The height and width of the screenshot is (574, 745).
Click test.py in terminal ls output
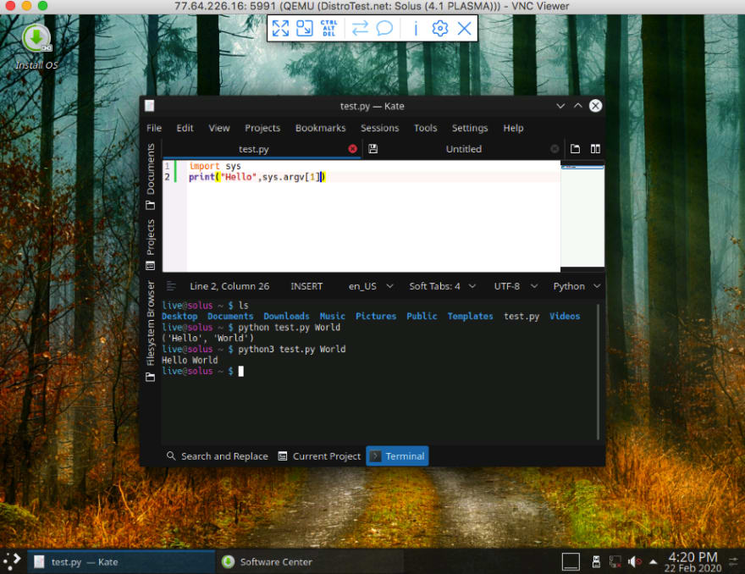[x=521, y=317]
